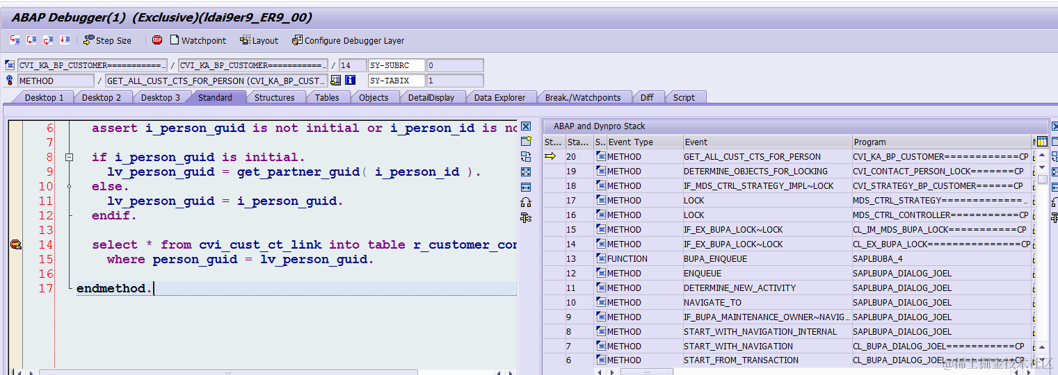
Task: Click code line 17 endmethod
Action: (x=114, y=288)
